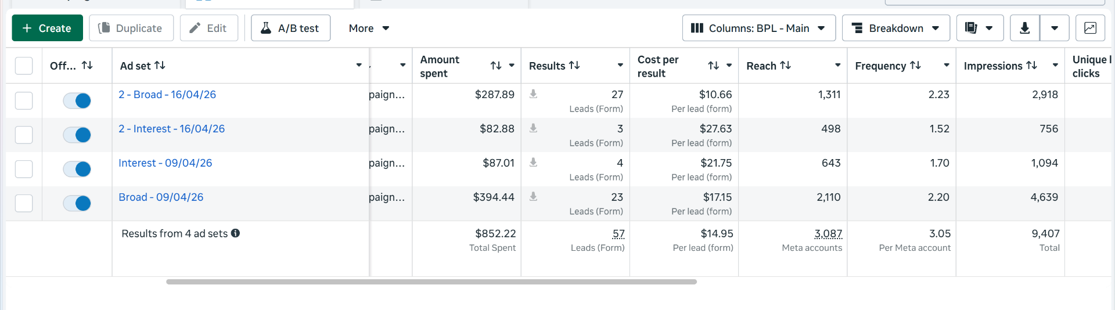The height and width of the screenshot is (310, 1115).
Task: Turn off 2 - Broad - 16/04/26 ad set
Action: [77, 100]
